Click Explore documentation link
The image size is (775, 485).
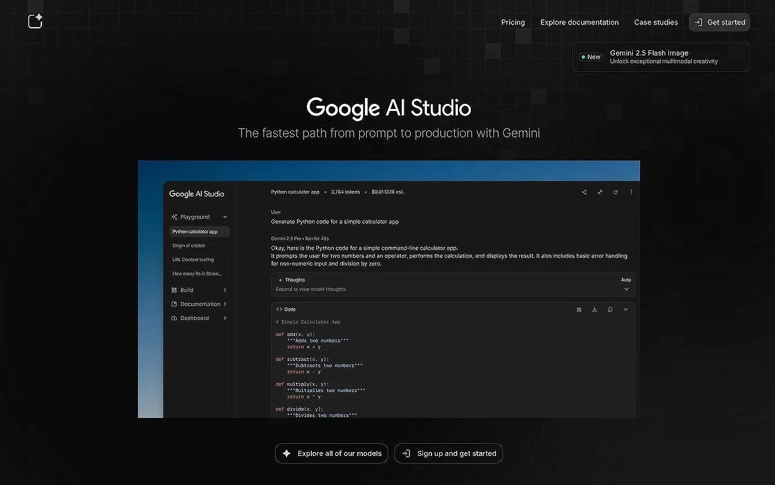point(579,22)
